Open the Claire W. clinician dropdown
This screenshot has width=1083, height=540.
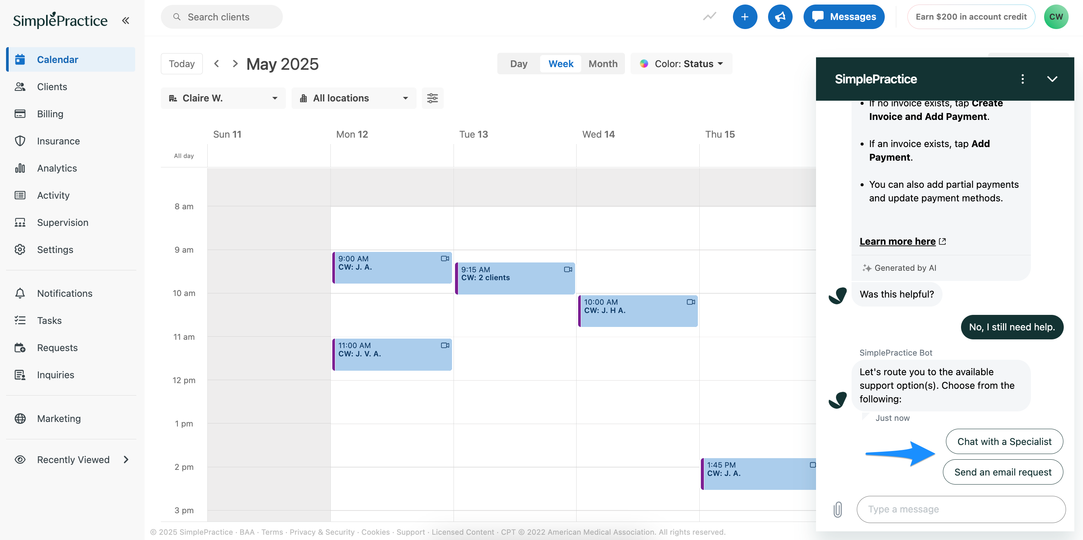[x=223, y=98]
